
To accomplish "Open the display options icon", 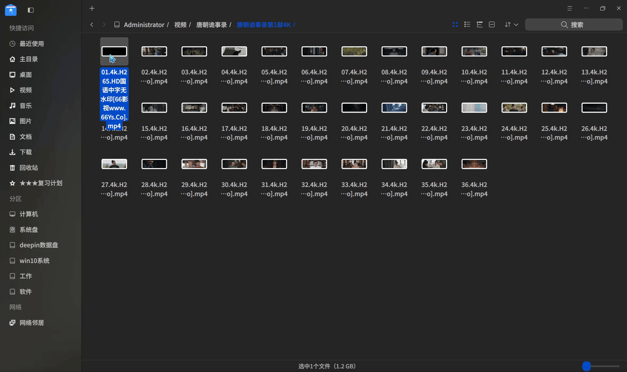I will click(x=492, y=24).
